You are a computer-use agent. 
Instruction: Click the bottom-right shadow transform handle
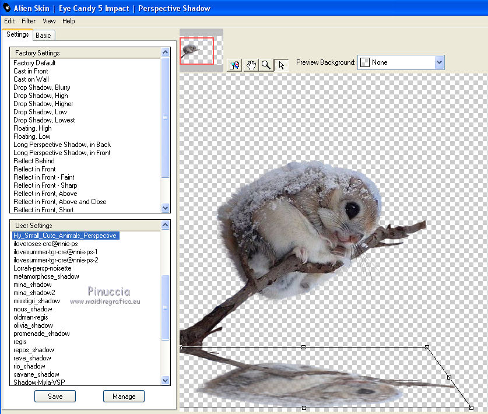point(471,408)
